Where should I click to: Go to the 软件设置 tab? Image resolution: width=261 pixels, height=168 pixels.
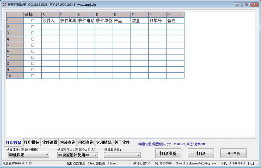tap(50, 142)
